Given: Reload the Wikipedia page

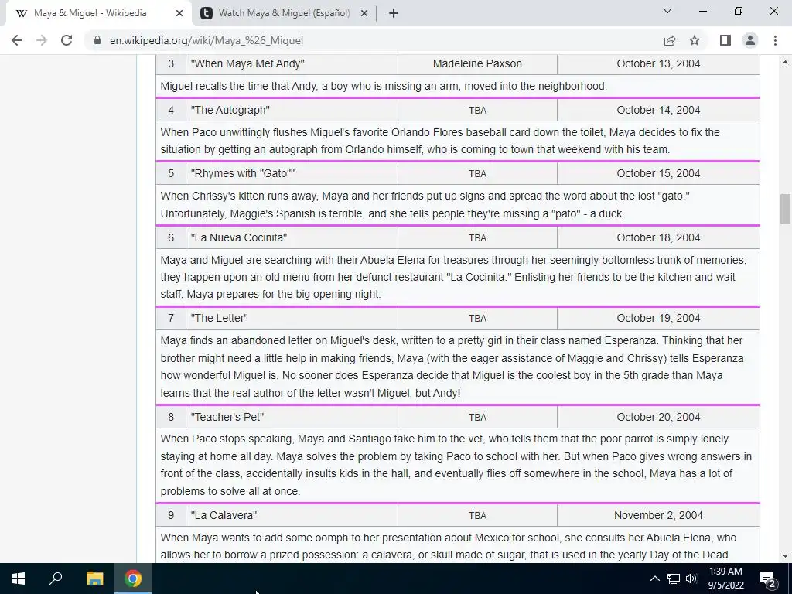Looking at the screenshot, I should tap(67, 40).
